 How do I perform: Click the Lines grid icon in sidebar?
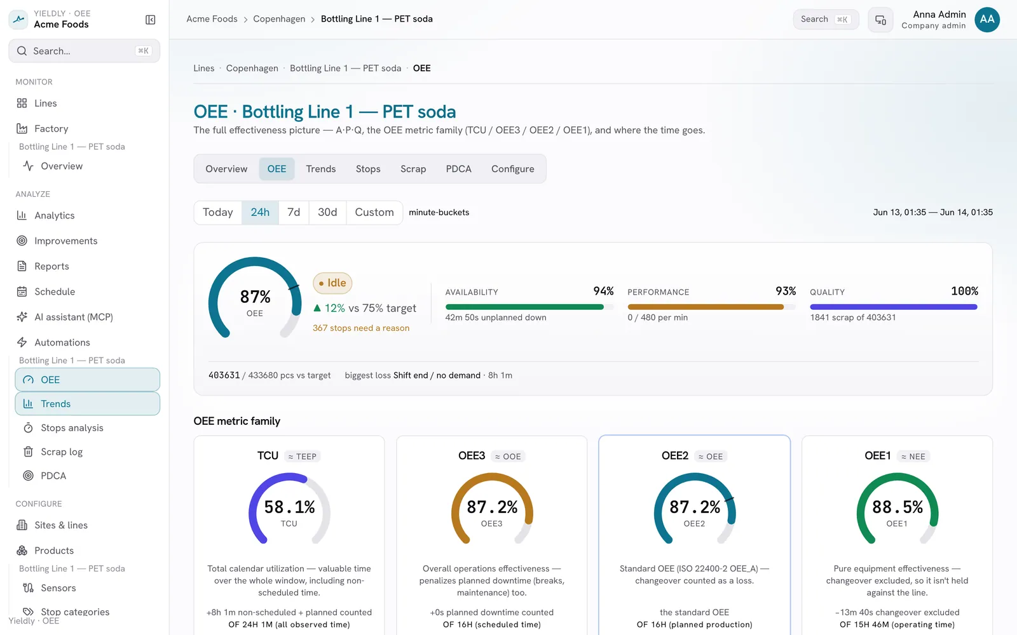(22, 103)
